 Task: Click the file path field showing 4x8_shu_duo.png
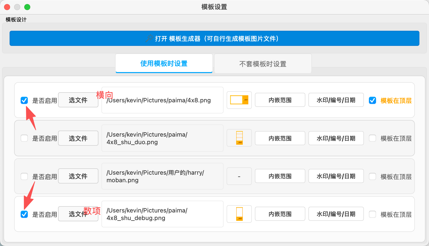[x=162, y=138]
